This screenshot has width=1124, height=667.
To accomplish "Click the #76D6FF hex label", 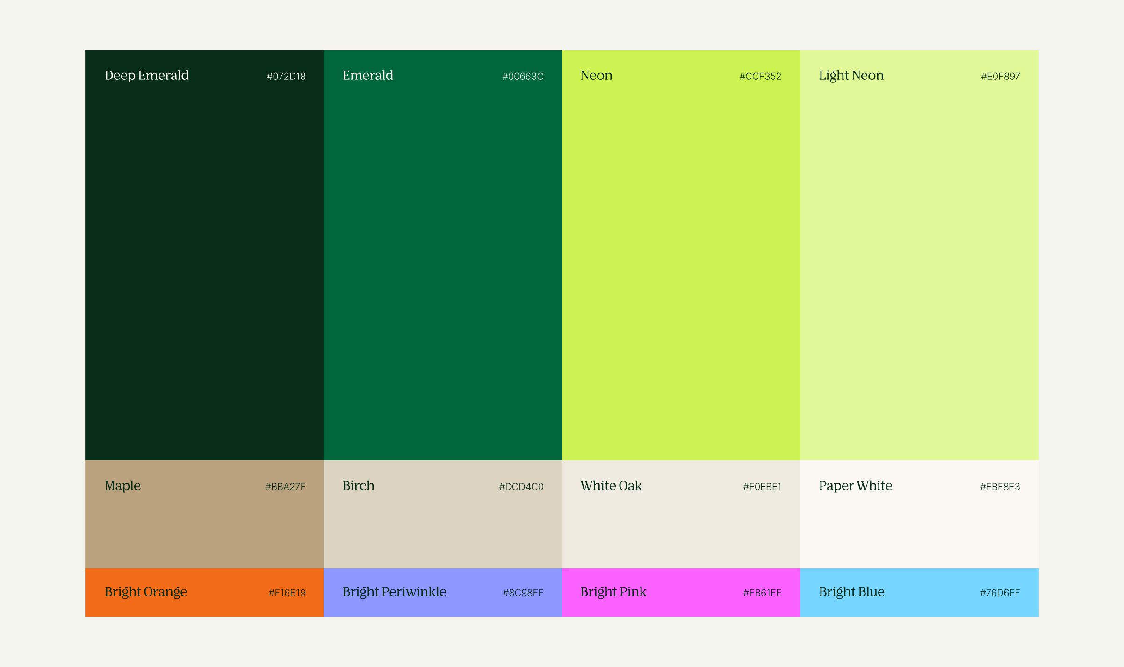I will click(x=1000, y=593).
